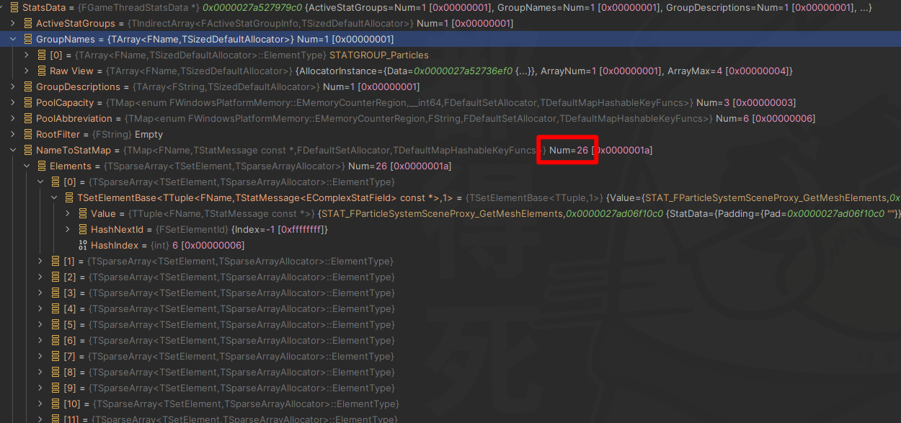Click the HashNextId variable icon

click(x=82, y=229)
